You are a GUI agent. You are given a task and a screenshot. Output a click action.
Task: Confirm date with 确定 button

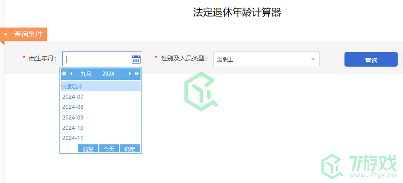129,149
